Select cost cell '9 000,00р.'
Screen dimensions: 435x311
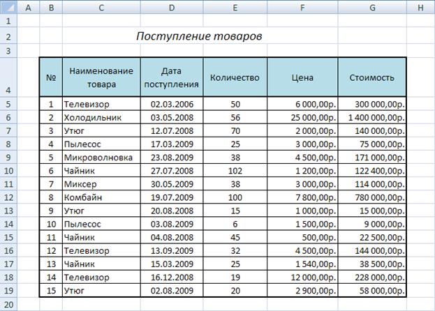372,224
